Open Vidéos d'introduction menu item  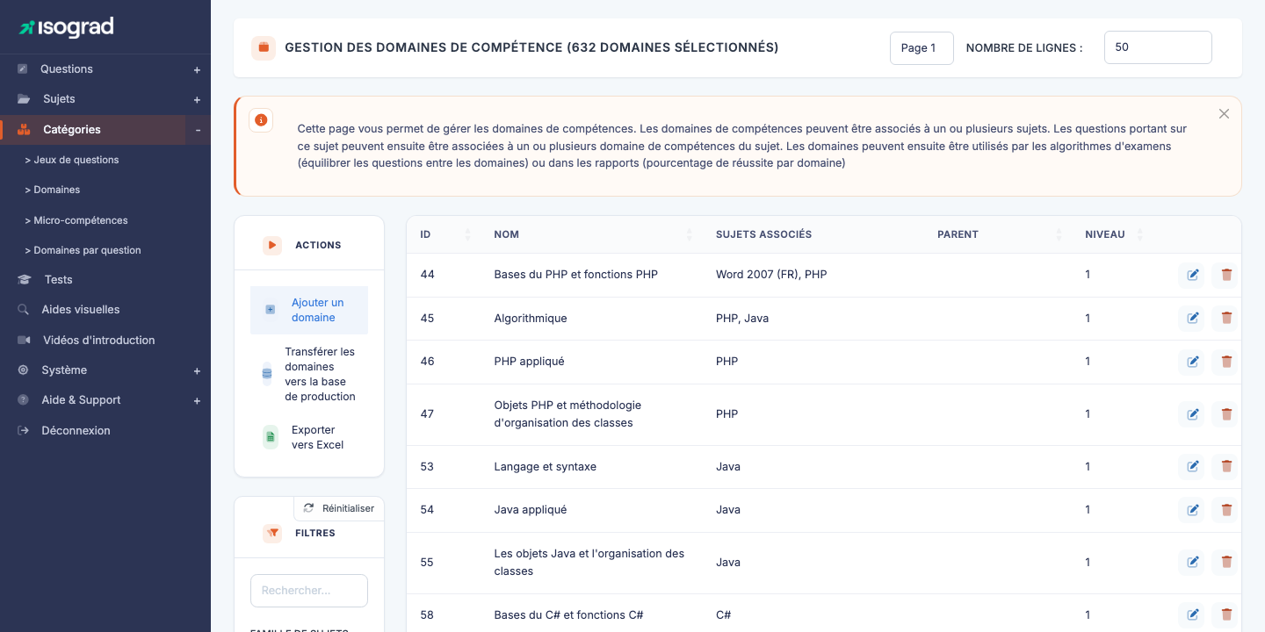pos(99,340)
